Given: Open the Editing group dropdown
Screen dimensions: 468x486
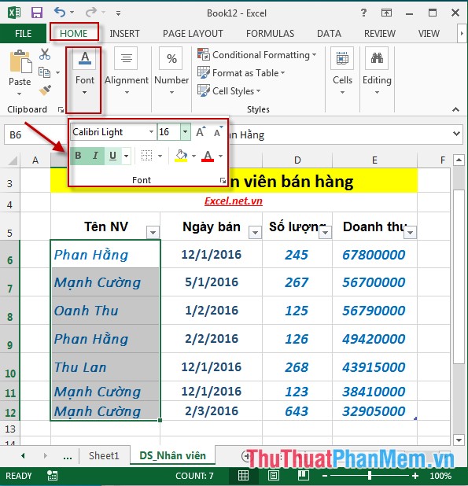Looking at the screenshot, I should point(377,72).
